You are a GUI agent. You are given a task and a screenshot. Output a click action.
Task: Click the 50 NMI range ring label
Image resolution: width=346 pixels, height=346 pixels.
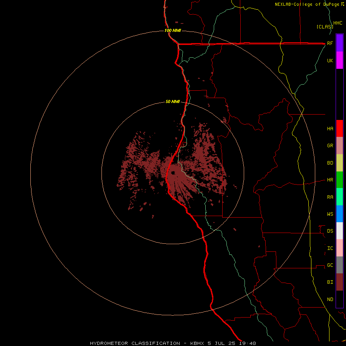173,102
